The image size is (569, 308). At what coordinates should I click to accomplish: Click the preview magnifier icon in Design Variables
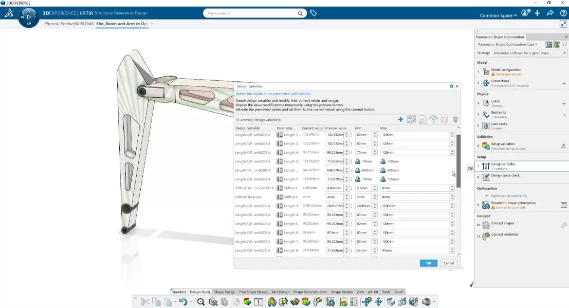(x=422, y=119)
